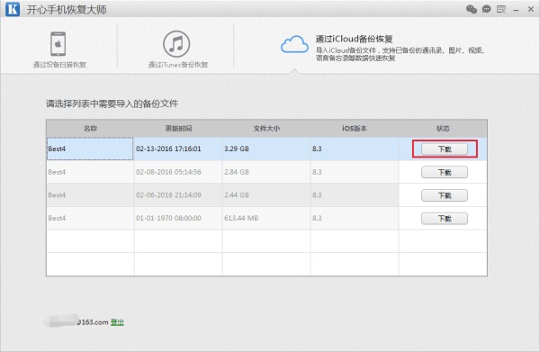The height and width of the screenshot is (352, 540).
Task: Open the WeChat icon in title bar
Action: coord(472,9)
